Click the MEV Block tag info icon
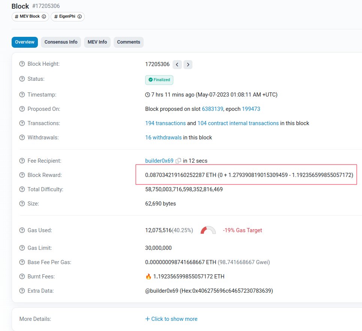 click(x=44, y=17)
